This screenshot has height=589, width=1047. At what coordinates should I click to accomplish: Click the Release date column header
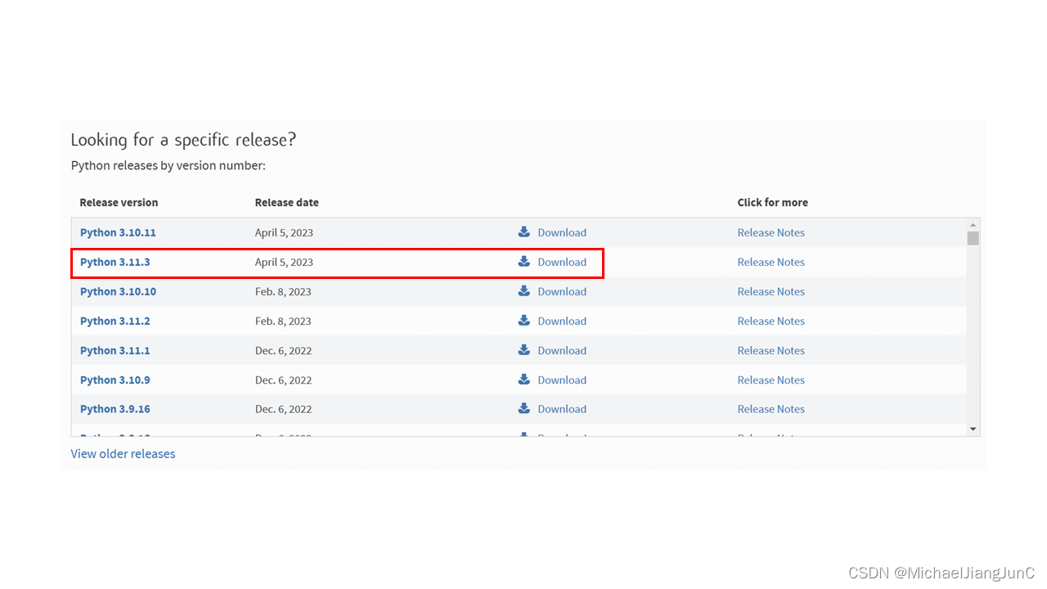286,202
